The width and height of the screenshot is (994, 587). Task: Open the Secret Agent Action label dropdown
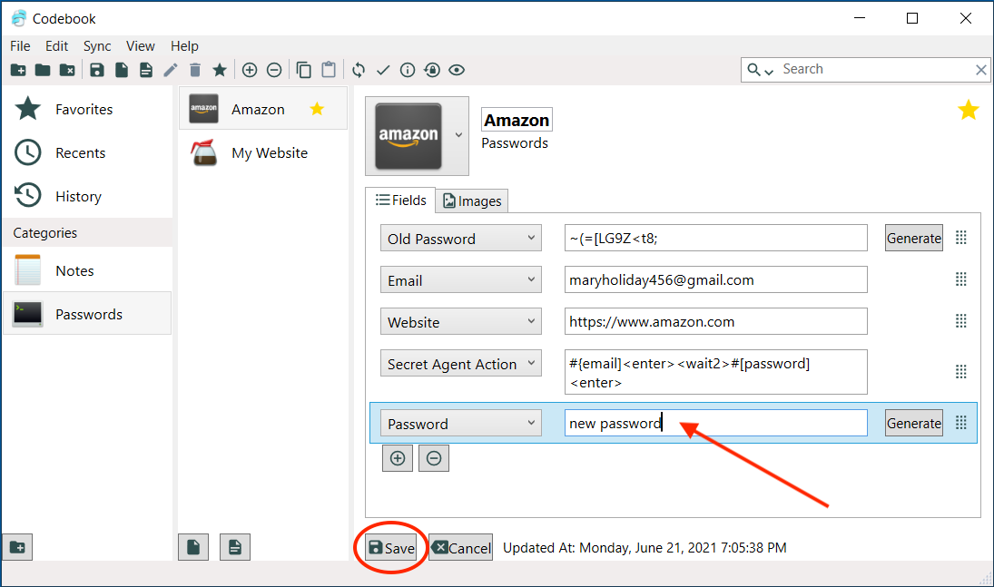461,364
